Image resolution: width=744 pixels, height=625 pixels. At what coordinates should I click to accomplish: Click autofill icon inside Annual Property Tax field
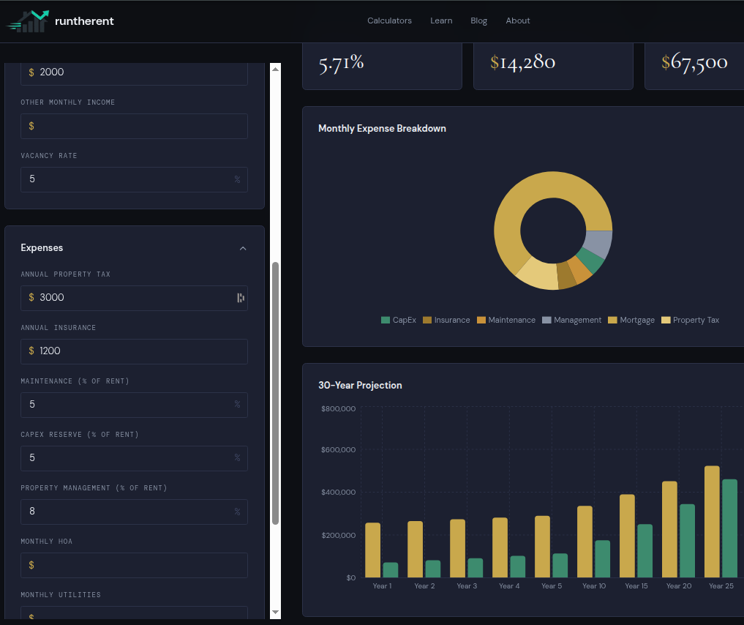[x=239, y=298]
